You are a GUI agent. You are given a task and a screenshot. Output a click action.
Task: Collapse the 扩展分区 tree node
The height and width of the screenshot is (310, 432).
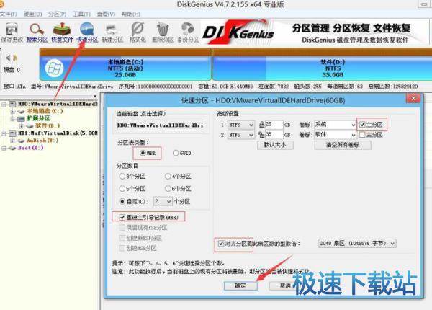pyautogui.click(x=13, y=119)
